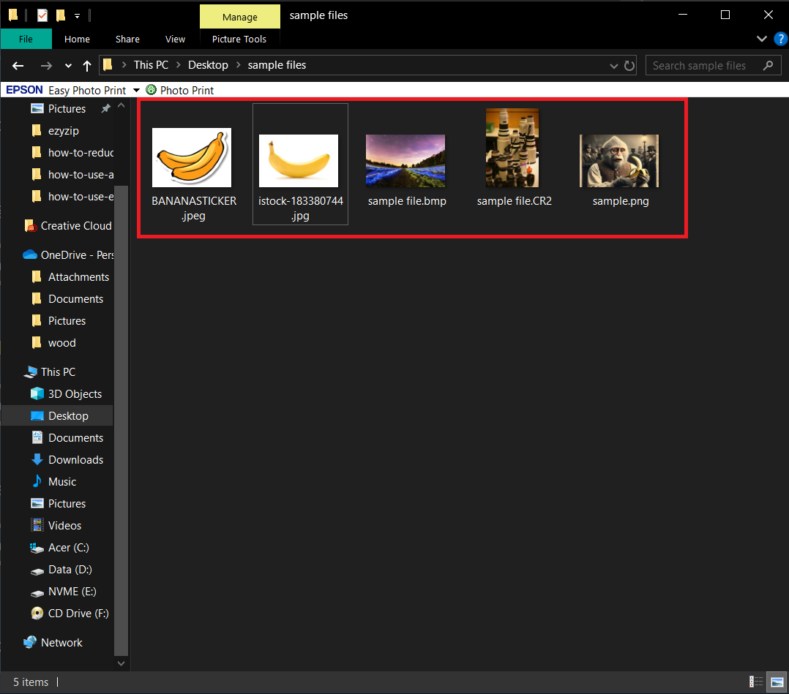The image size is (789, 694).
Task: Open the Desktop breadcrumb in address bar
Action: [208, 64]
